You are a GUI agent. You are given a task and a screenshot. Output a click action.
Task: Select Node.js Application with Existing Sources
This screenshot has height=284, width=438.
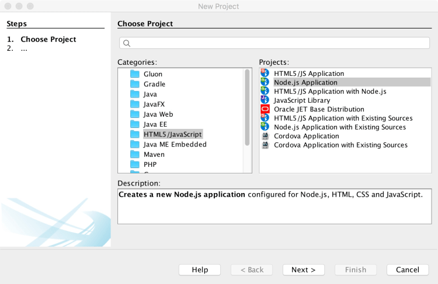[x=340, y=127]
